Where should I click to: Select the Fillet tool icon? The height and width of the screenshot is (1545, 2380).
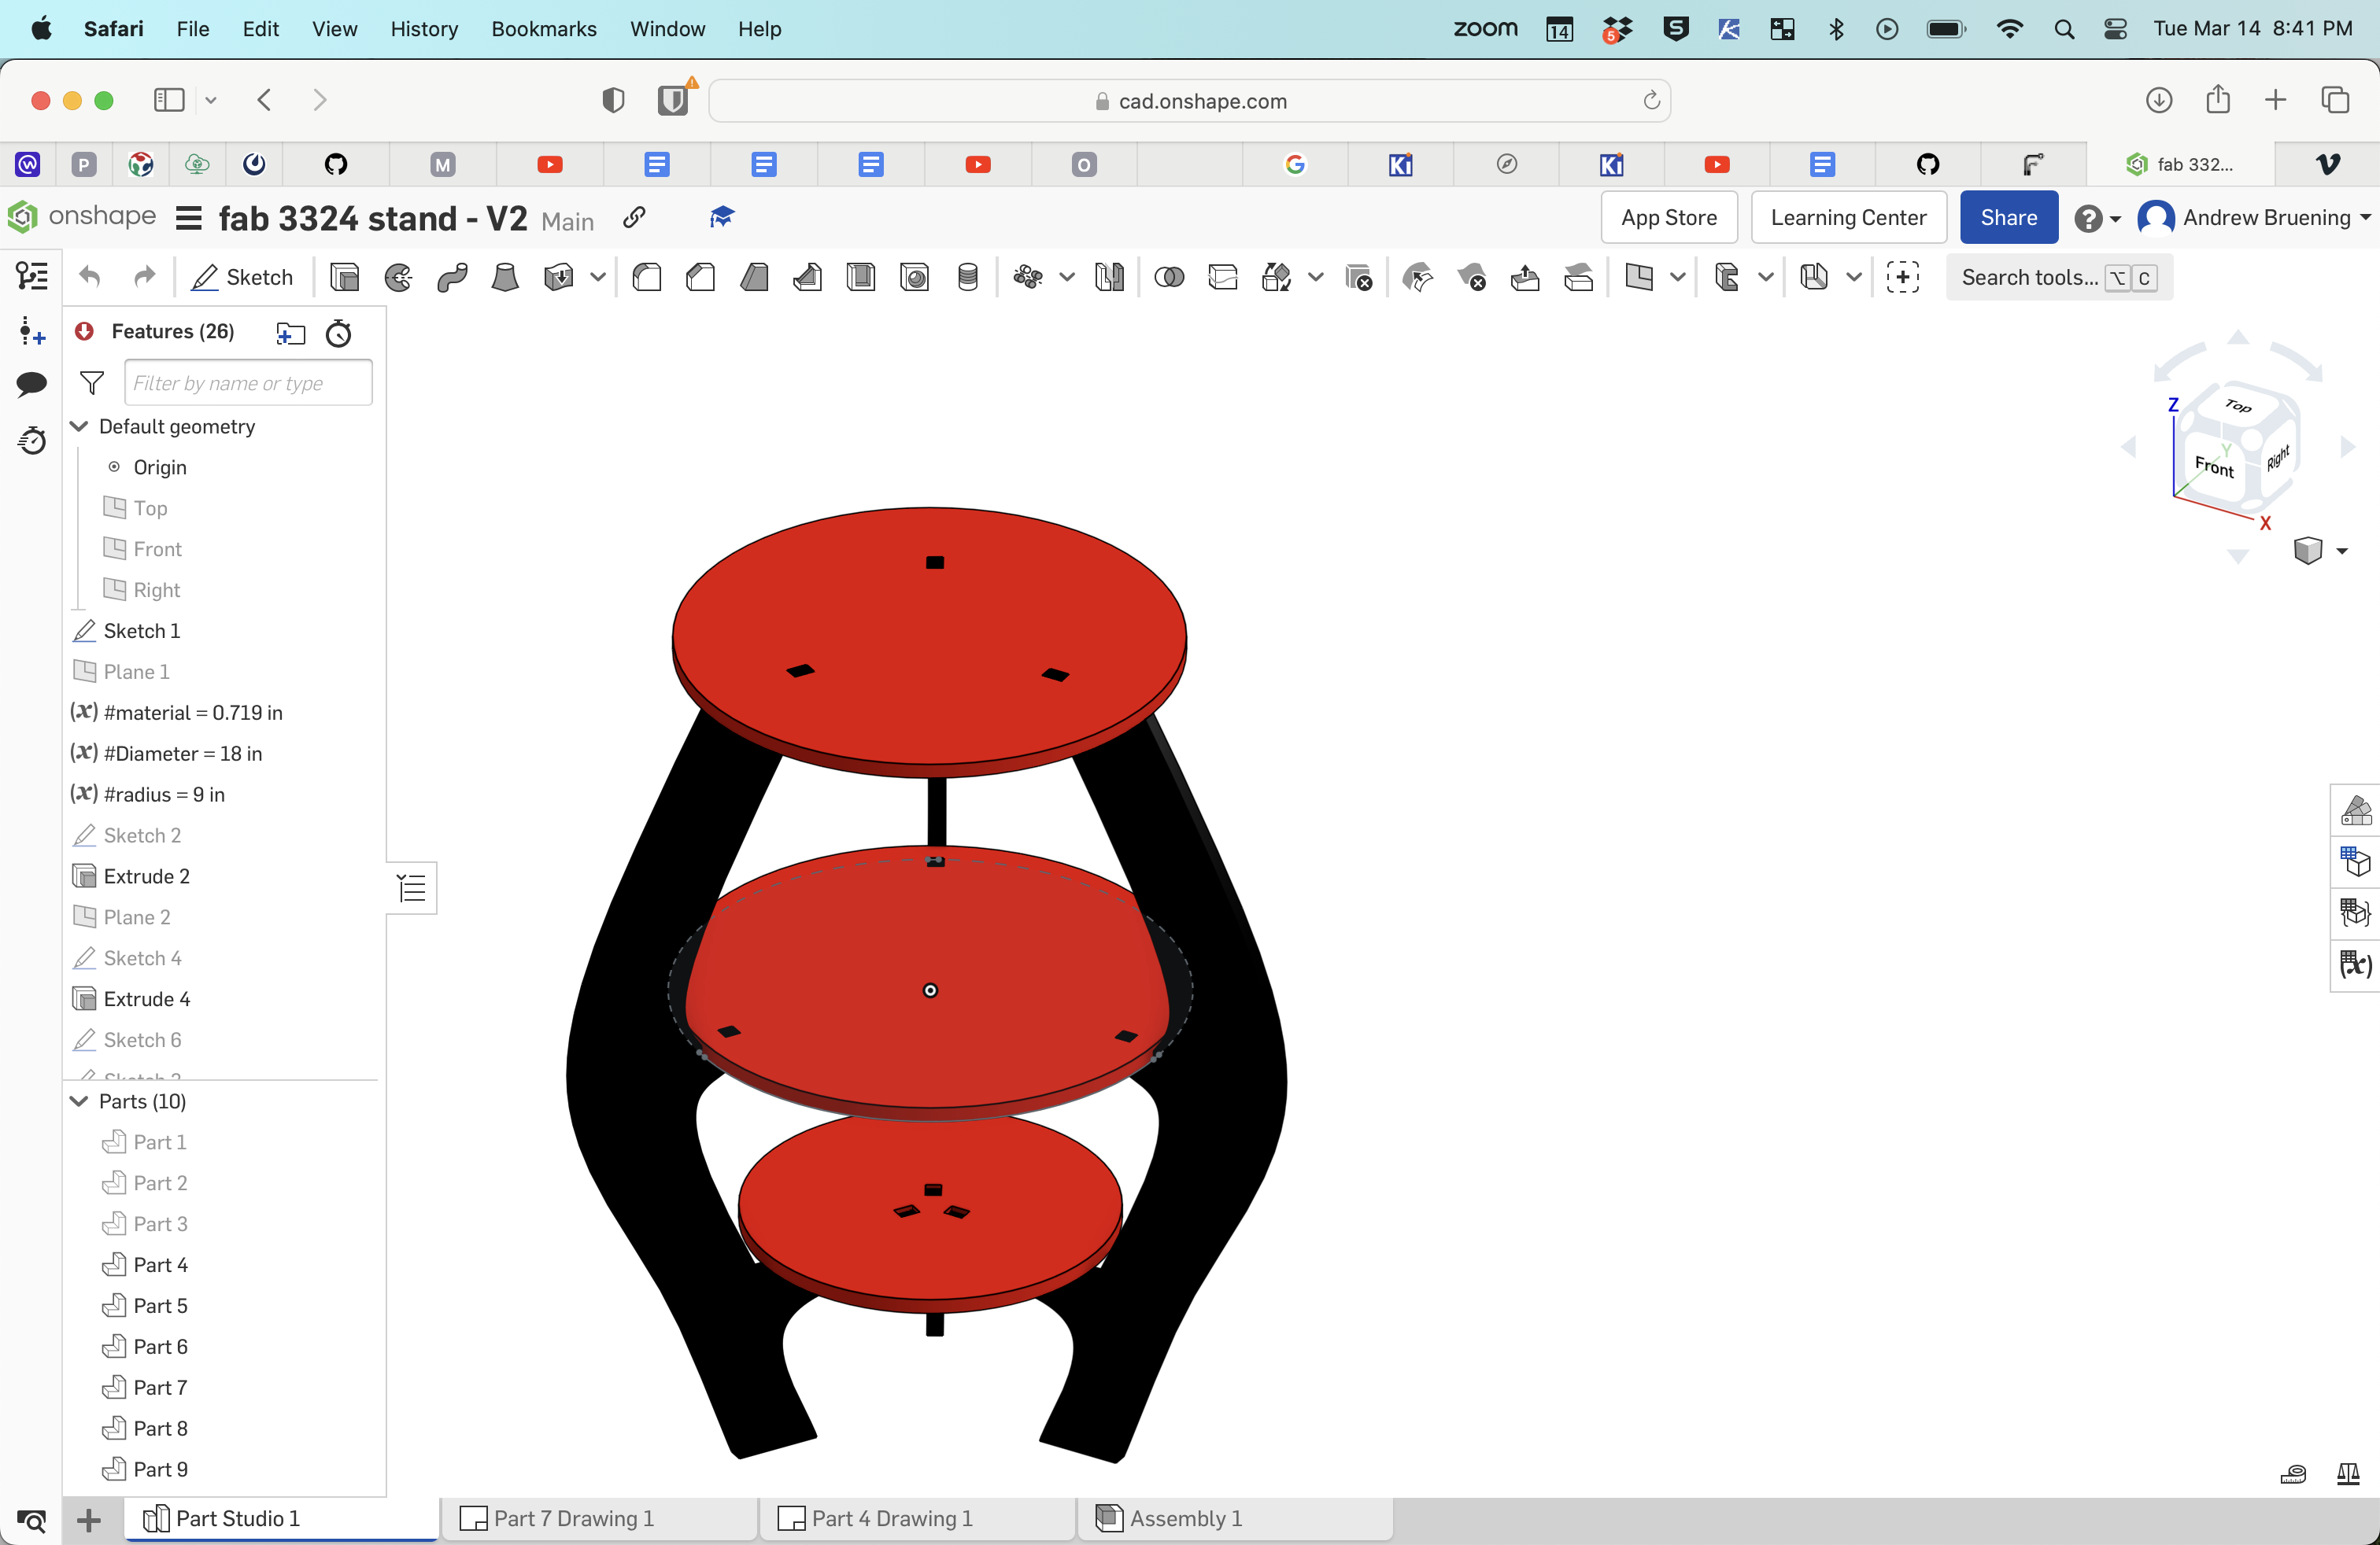(647, 277)
